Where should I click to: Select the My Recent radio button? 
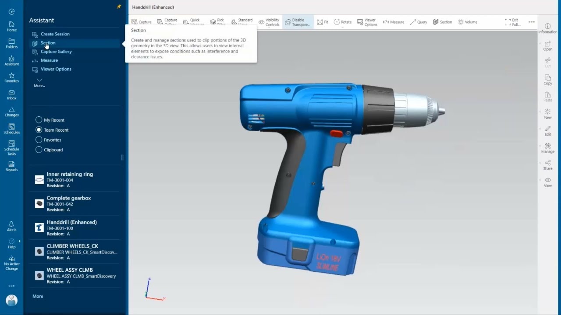point(39,120)
